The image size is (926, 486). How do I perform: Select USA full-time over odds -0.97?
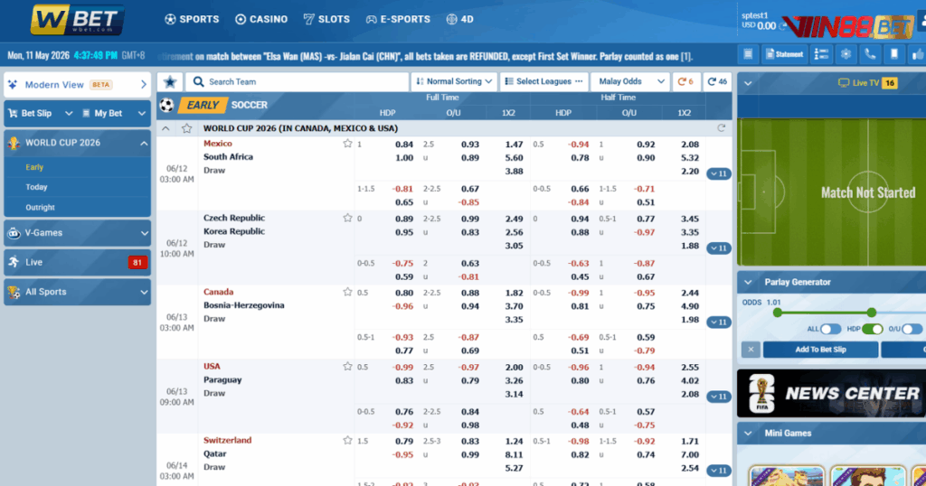[469, 367]
